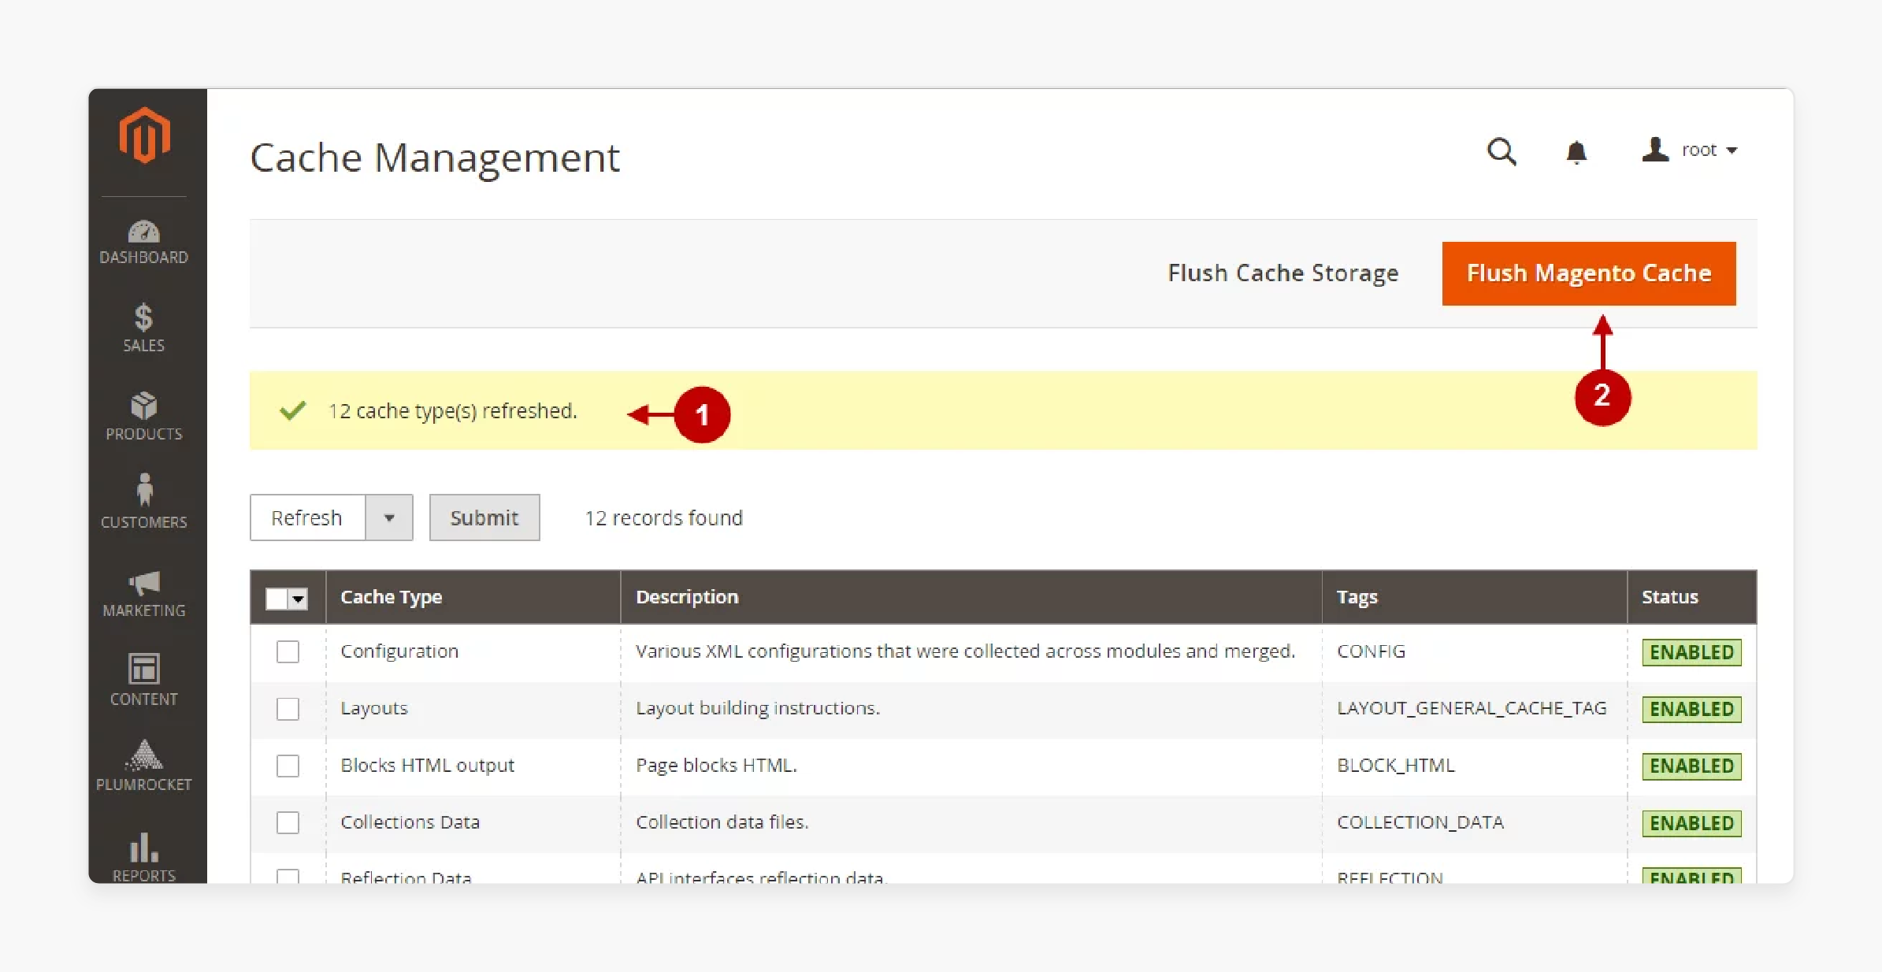Open the Marketing megaphone icon
1882x972 pixels.
click(x=144, y=584)
